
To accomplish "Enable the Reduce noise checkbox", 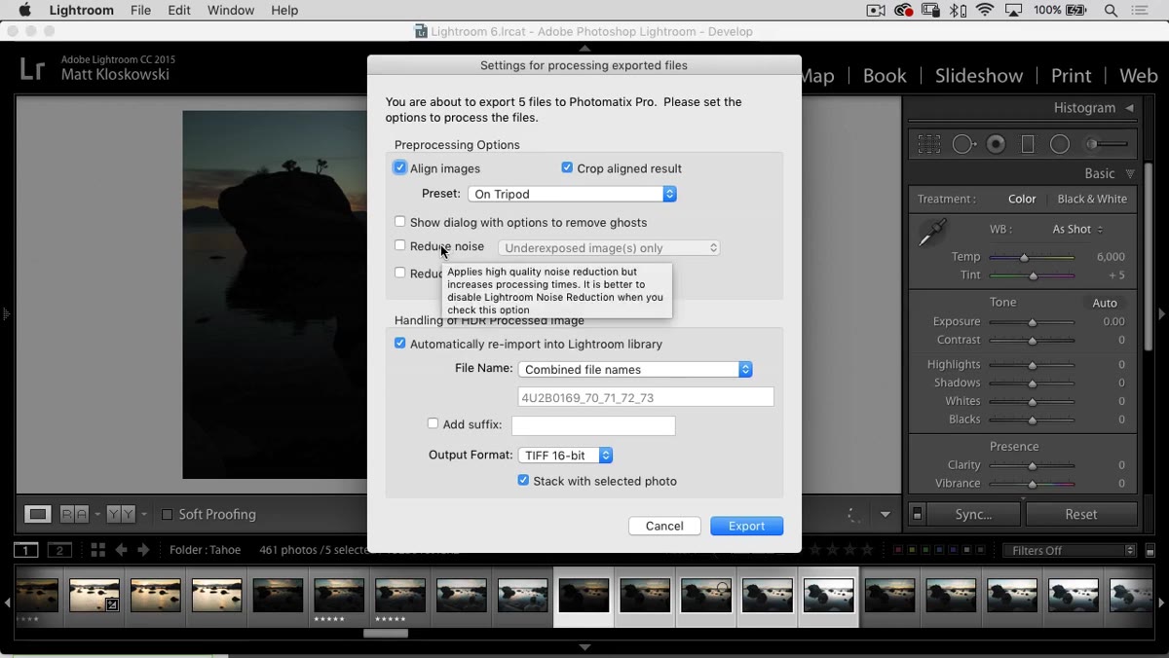I will pyautogui.click(x=400, y=246).
